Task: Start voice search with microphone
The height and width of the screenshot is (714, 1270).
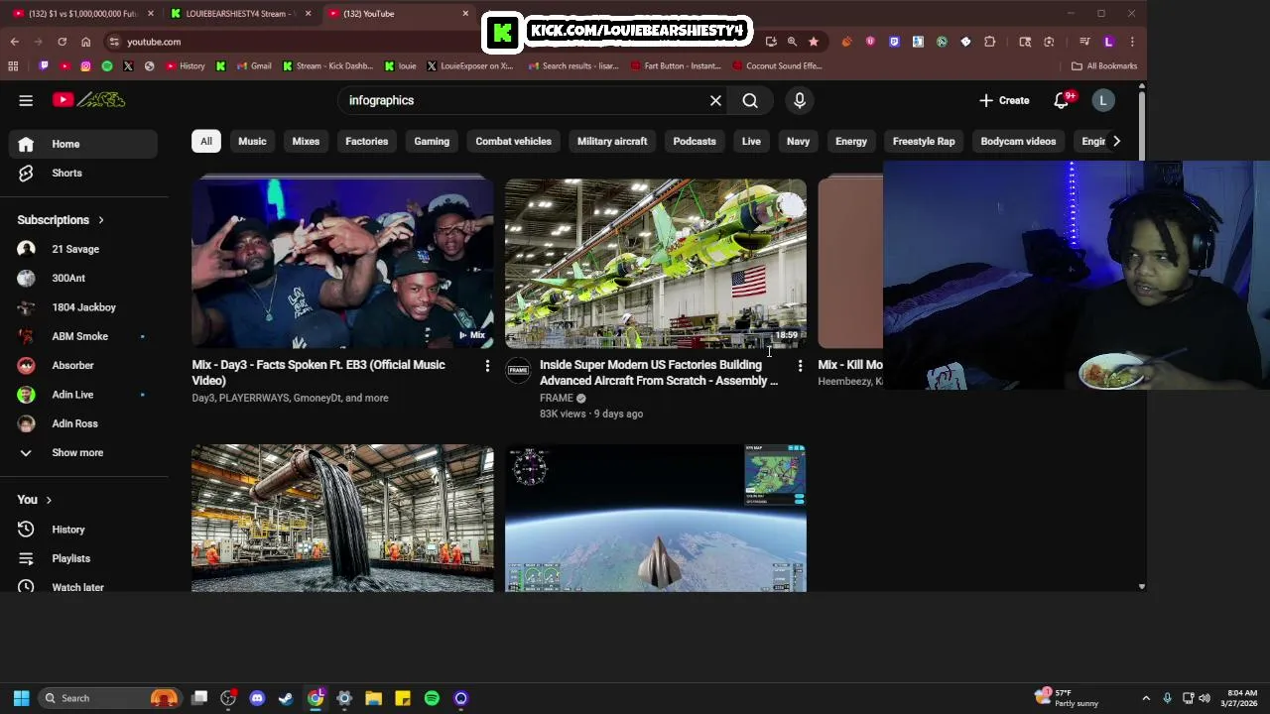Action: [x=800, y=100]
